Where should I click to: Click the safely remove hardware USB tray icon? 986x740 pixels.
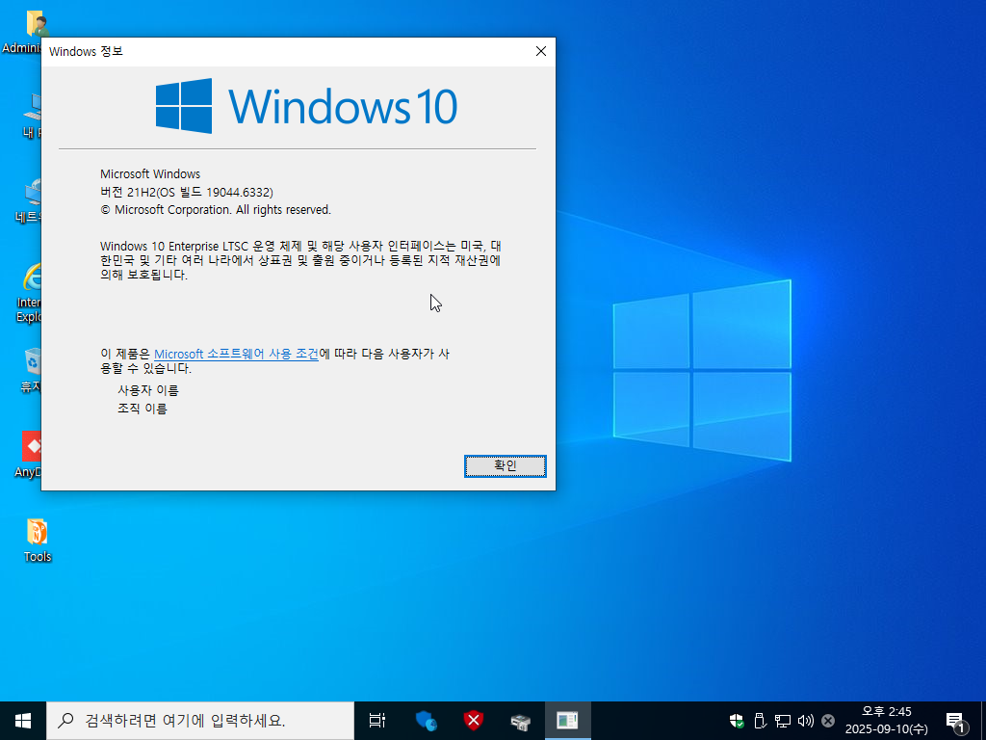[x=759, y=721]
